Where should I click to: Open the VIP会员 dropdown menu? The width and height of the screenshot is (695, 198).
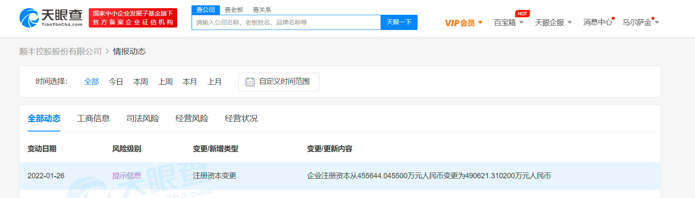[x=463, y=23]
